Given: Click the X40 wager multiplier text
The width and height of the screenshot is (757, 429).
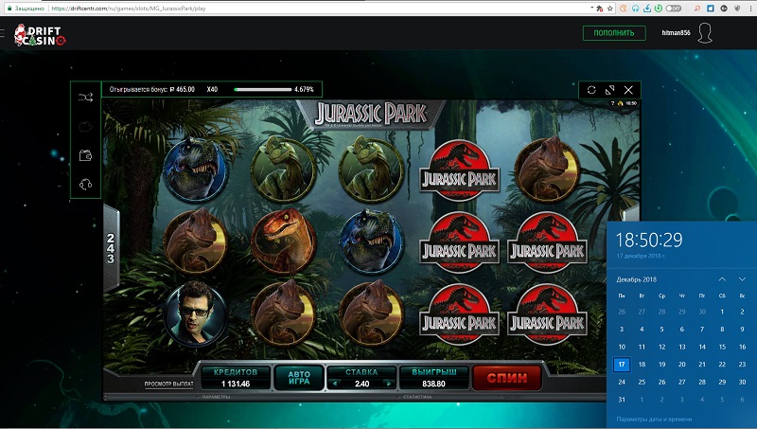Looking at the screenshot, I should click(x=212, y=89).
